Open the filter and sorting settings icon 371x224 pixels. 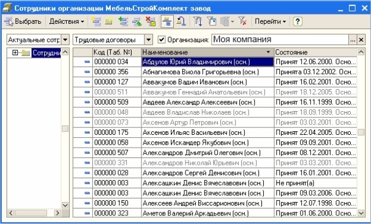pos(197,21)
